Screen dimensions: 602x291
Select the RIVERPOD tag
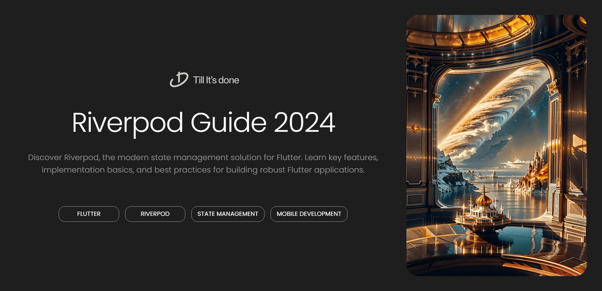[155, 214]
